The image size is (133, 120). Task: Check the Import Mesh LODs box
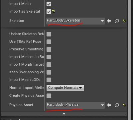pyautogui.click(x=49, y=80)
